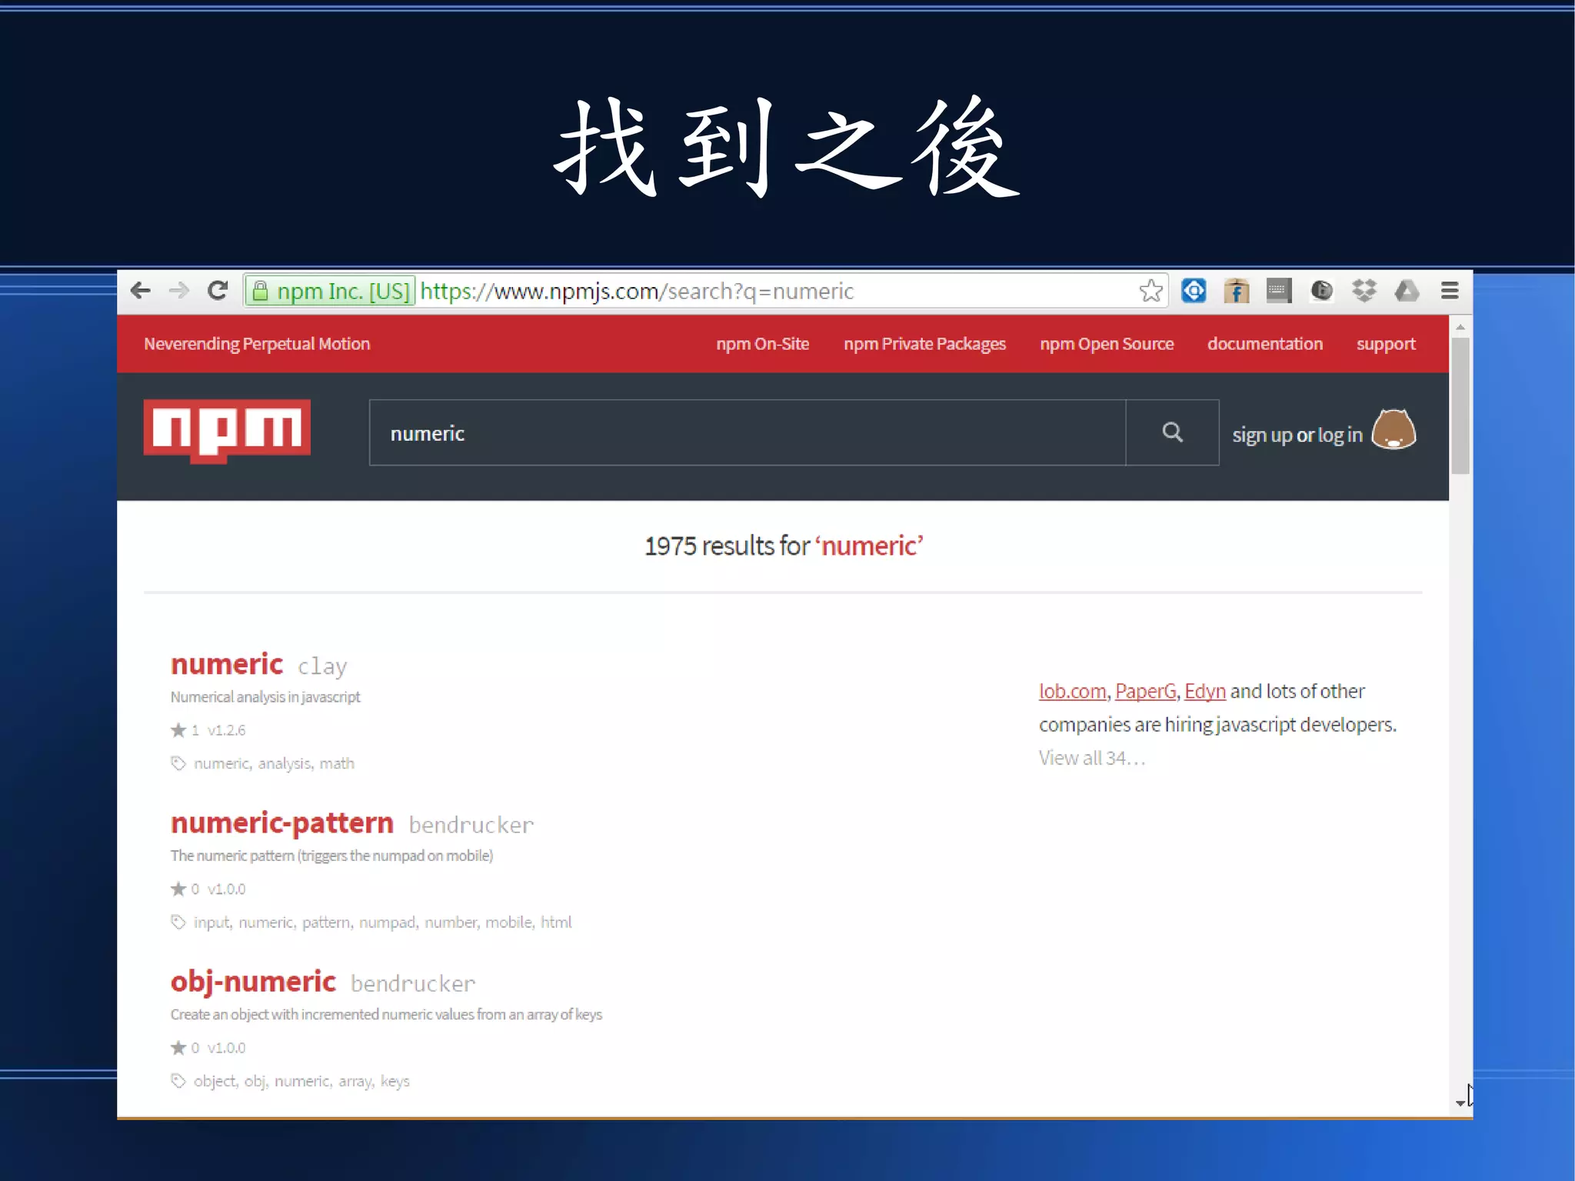Click the star icon under numeric-pattern
The image size is (1575, 1181).
pyautogui.click(x=178, y=889)
